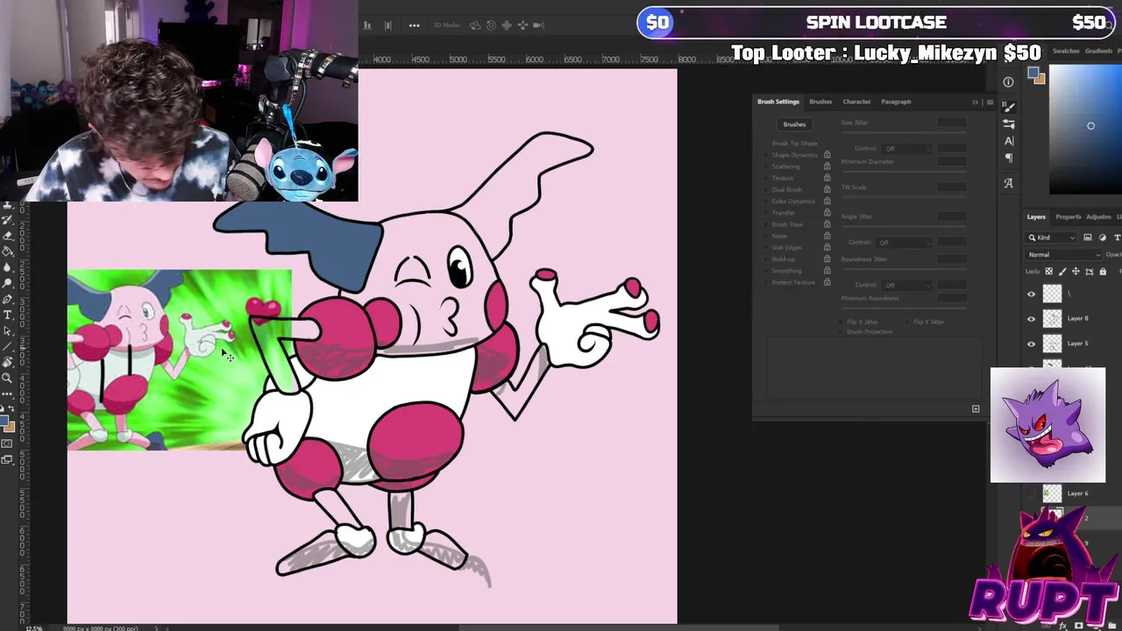
Task: Open the Info panel icon
Action: coord(1008,82)
